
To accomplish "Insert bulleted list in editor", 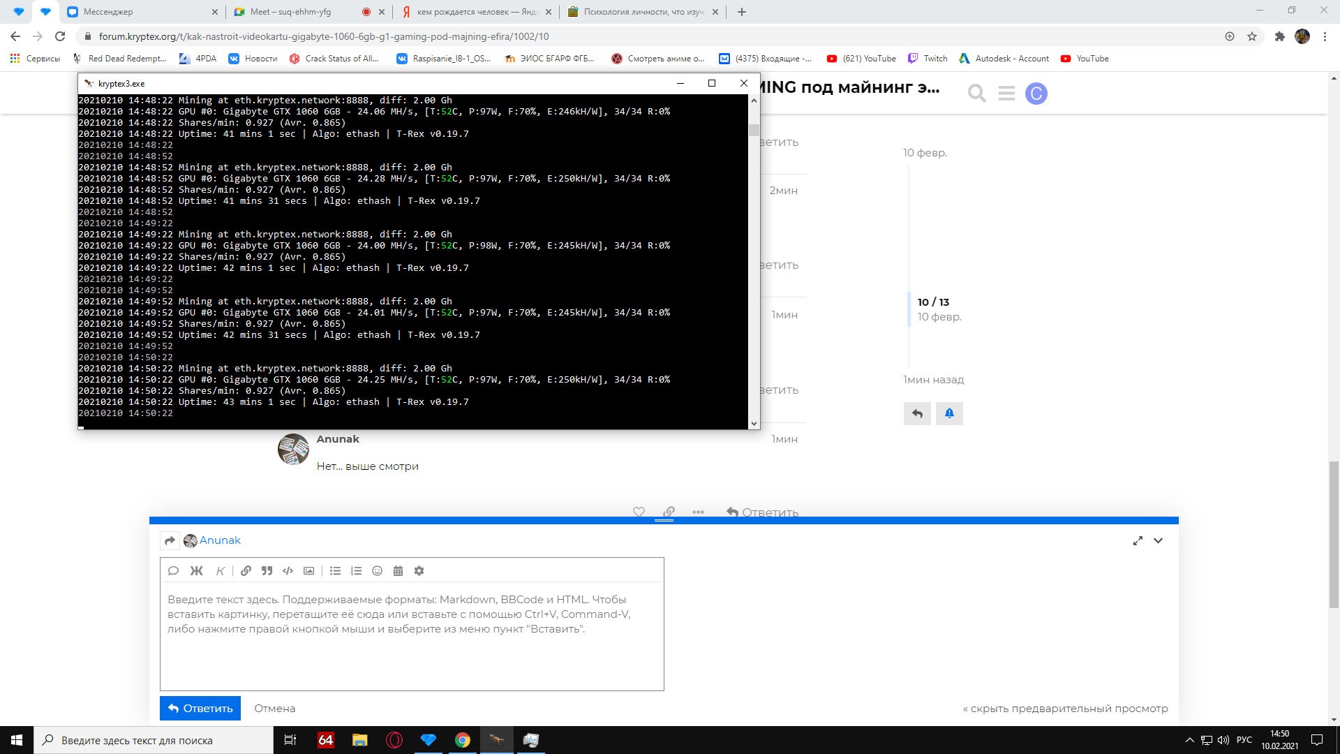I will click(x=335, y=570).
